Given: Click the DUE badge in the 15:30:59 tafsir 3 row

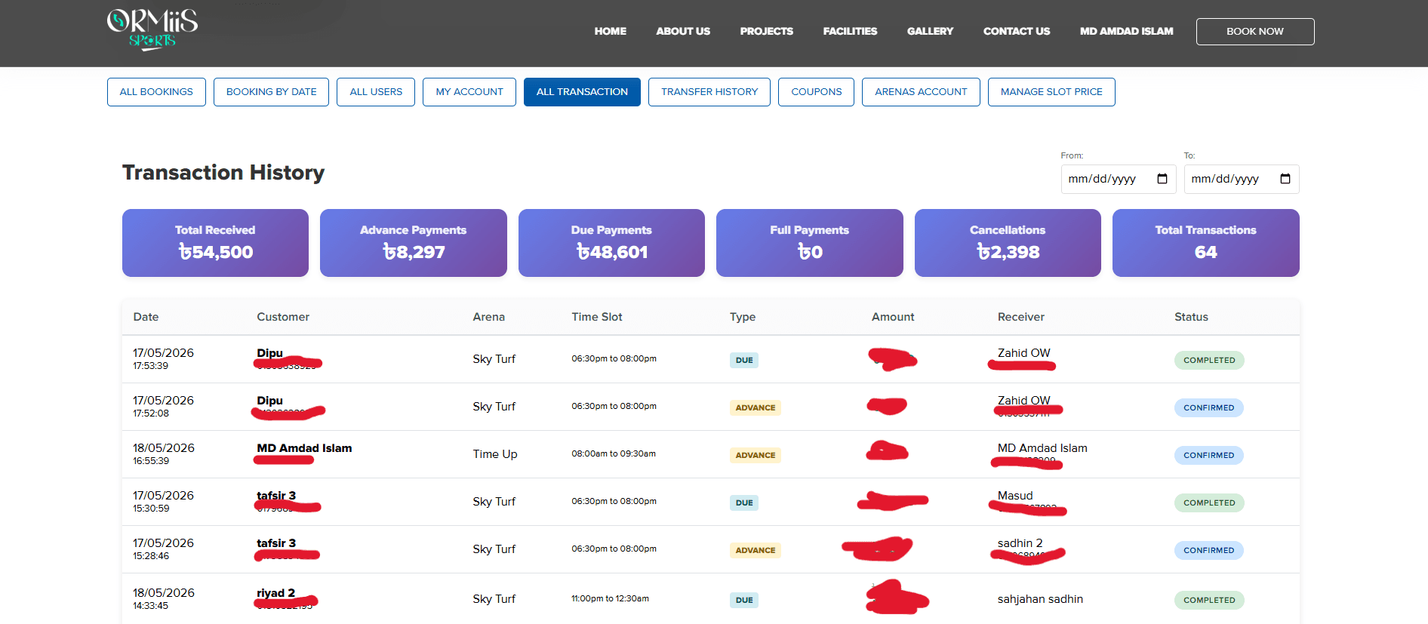Looking at the screenshot, I should [744, 503].
